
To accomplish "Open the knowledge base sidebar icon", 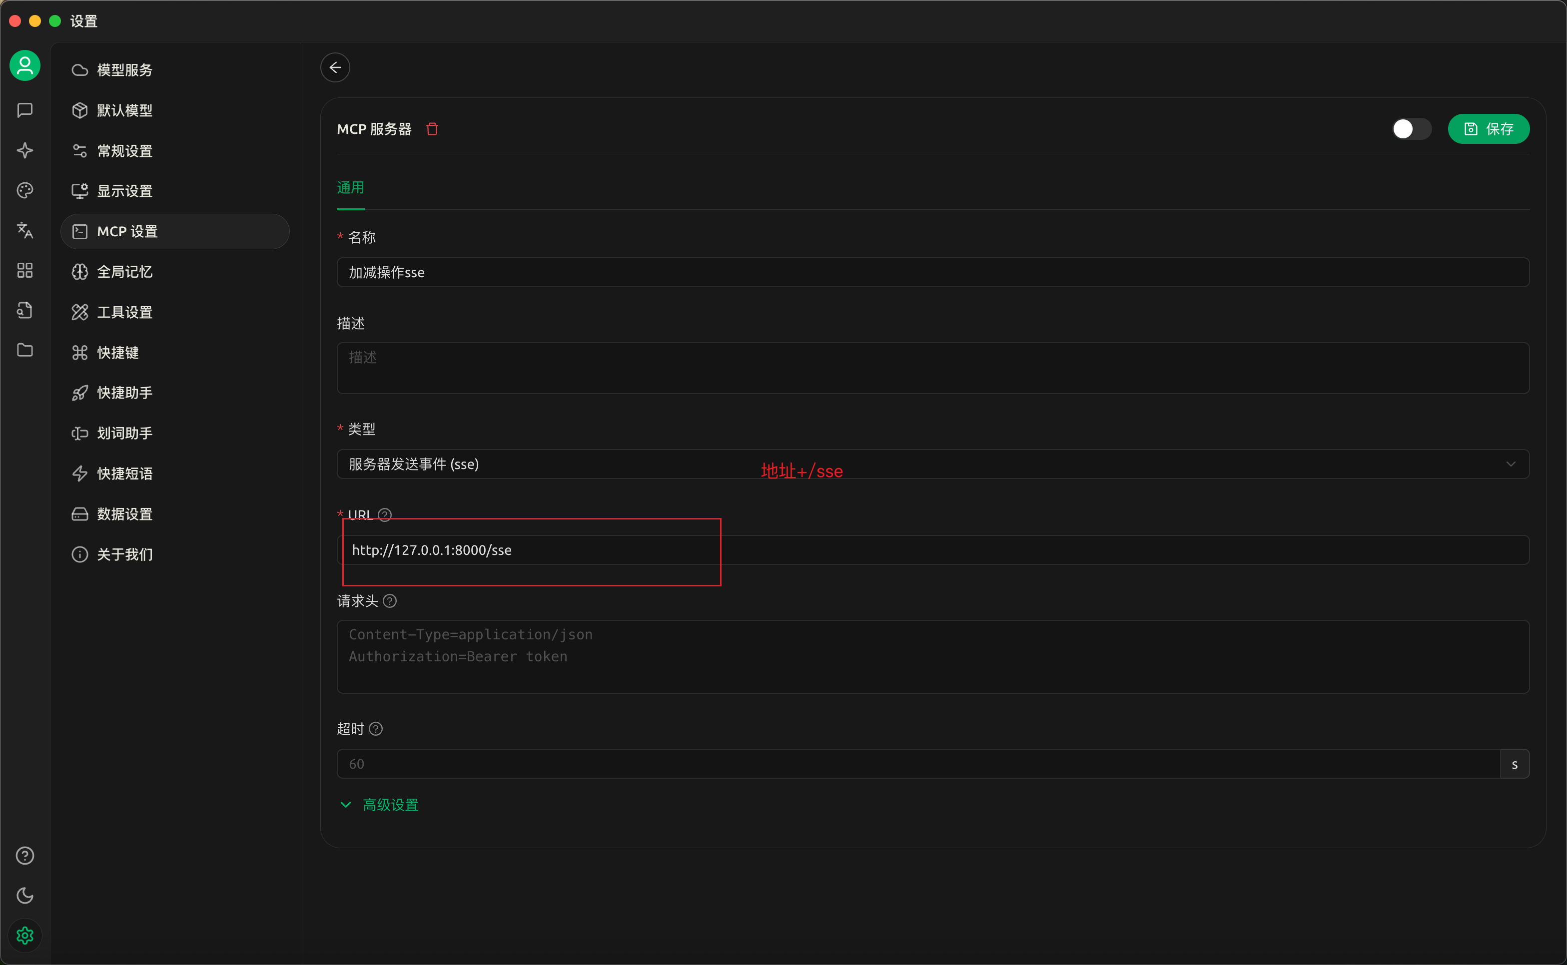I will click(x=25, y=310).
